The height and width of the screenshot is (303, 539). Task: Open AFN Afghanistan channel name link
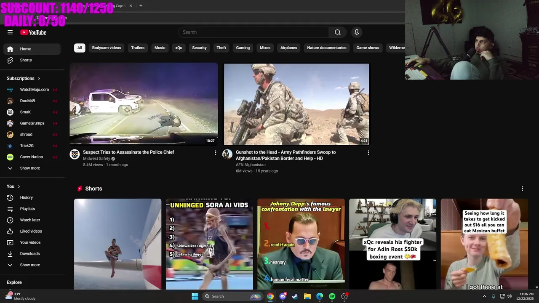pos(251,165)
